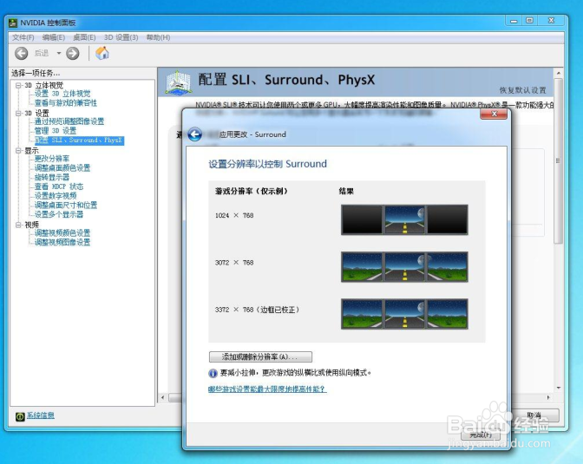This screenshot has height=464, width=583.
Task: Click the 取消 button in main window
Action: [534, 415]
